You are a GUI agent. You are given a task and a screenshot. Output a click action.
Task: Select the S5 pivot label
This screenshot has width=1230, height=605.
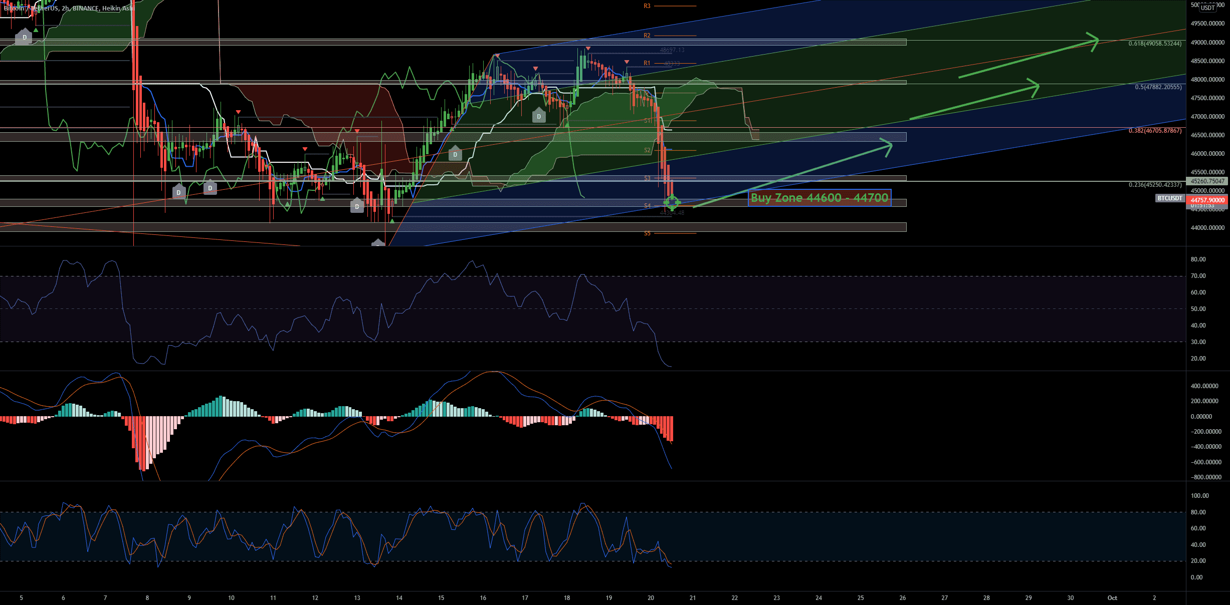coord(647,233)
